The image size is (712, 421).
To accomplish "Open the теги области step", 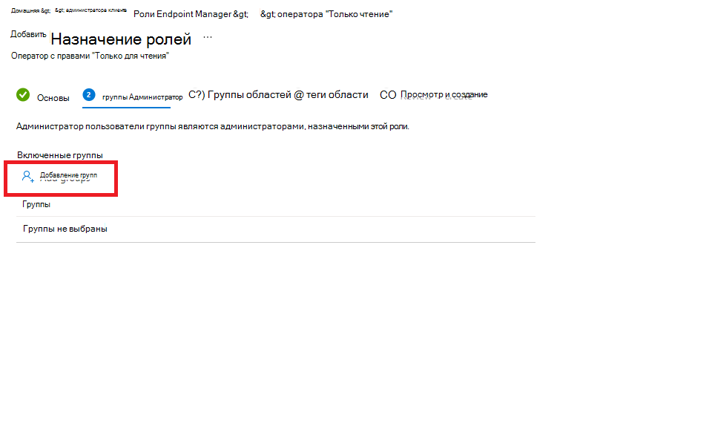I will tap(337, 94).
